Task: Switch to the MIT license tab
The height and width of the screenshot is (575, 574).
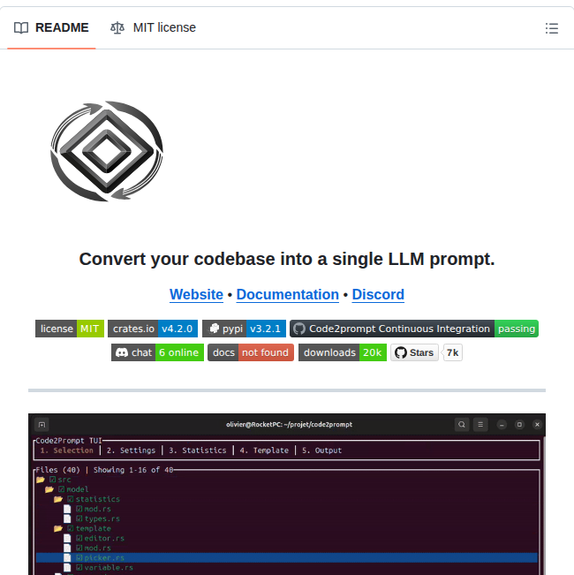Action: [x=153, y=28]
